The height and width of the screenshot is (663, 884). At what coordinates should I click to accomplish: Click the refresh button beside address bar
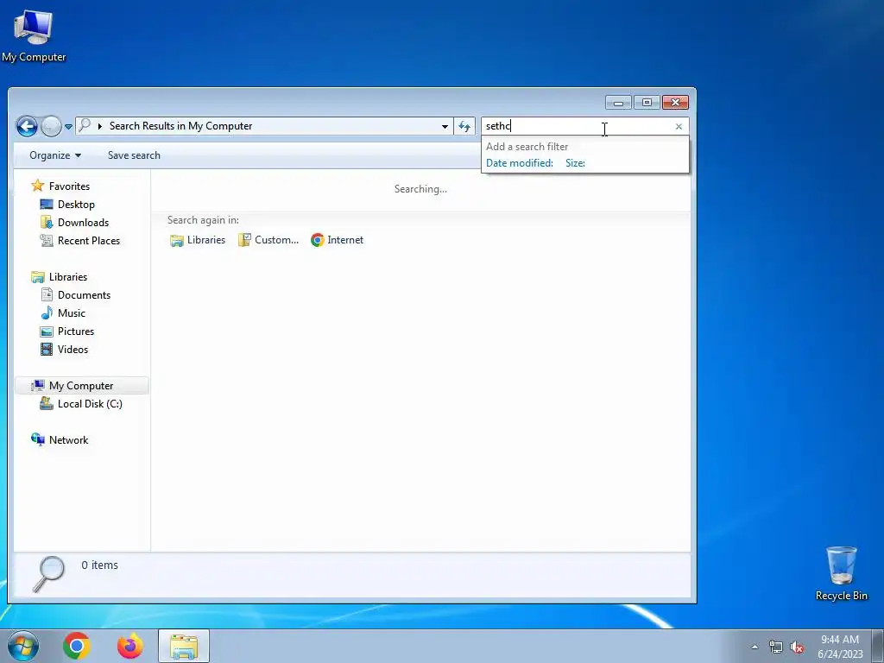[x=464, y=126]
